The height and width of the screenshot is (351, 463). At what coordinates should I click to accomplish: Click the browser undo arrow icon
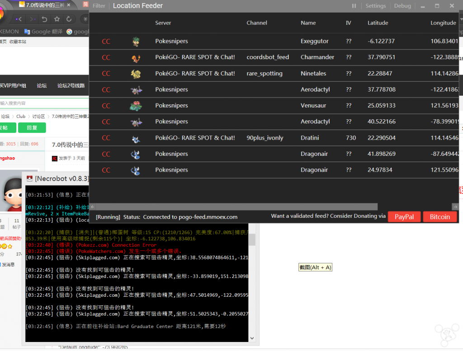pos(44,19)
